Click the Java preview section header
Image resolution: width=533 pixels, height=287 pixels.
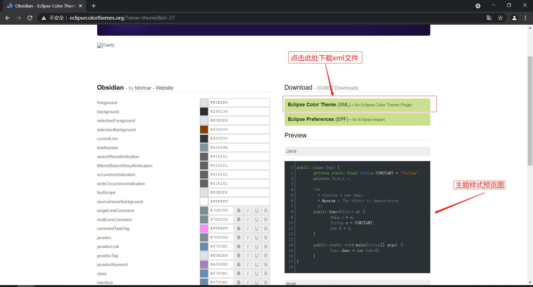coord(357,151)
